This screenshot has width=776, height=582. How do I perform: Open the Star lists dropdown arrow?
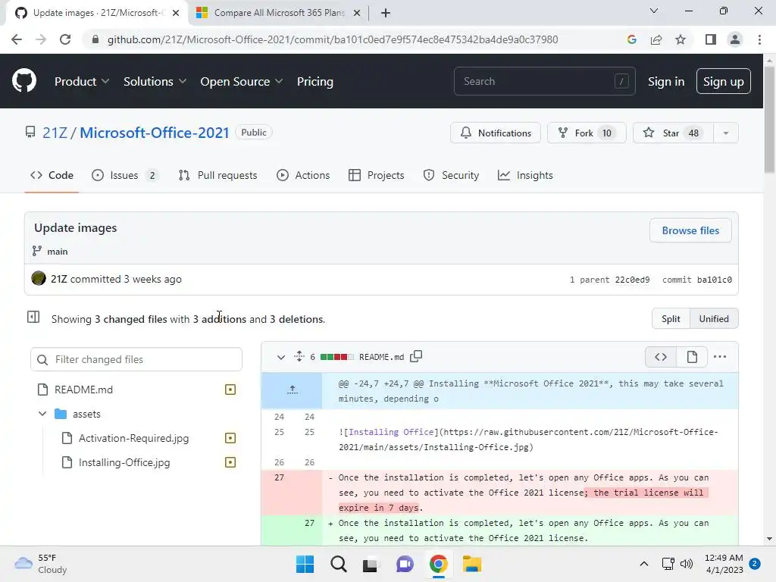tap(725, 133)
